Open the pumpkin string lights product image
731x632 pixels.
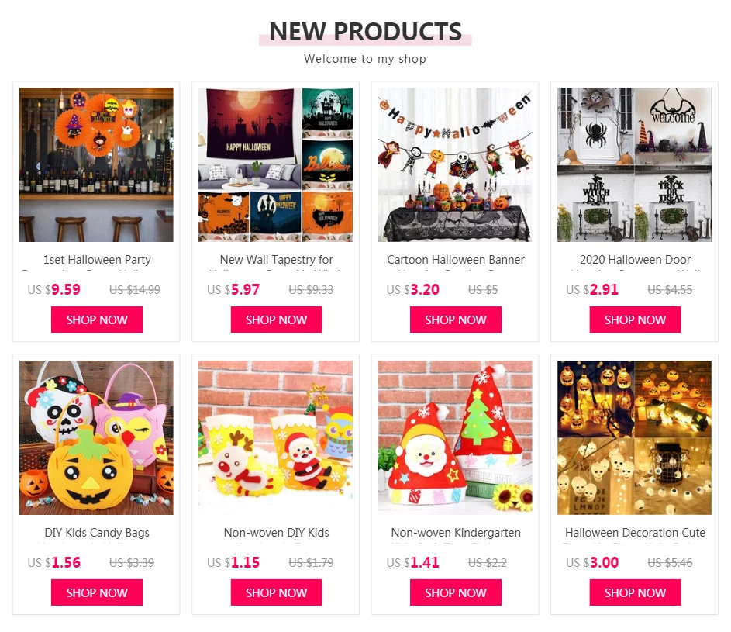point(635,437)
